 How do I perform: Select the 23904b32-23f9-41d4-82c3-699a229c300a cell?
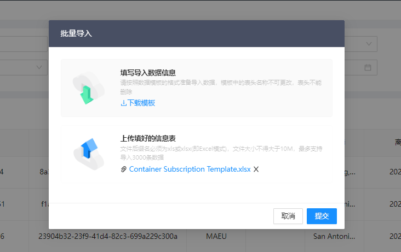[x=108, y=236]
